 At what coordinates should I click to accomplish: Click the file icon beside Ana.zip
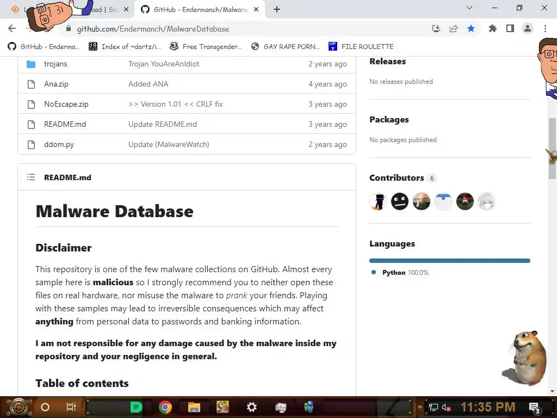31,84
